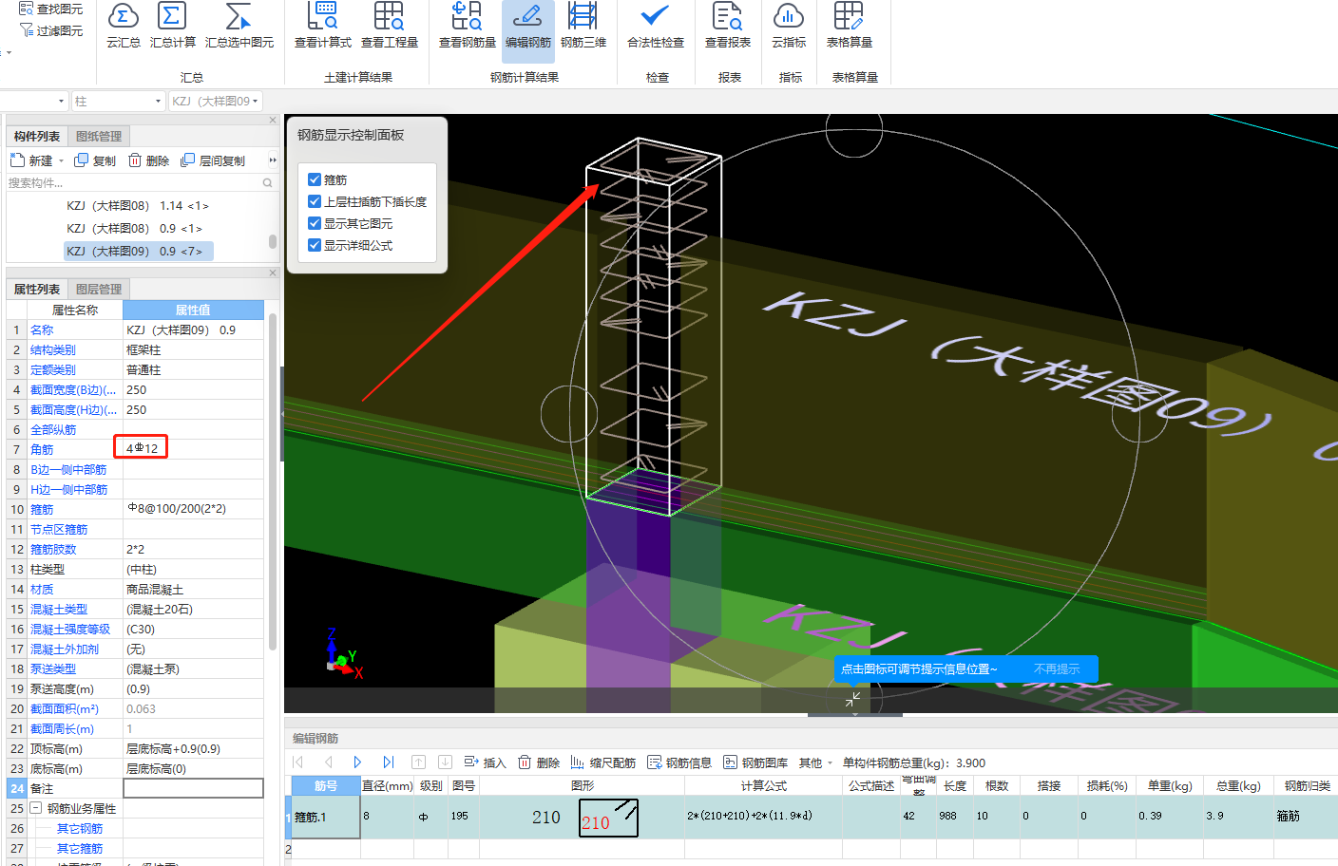Go to next rebar record arrow

[x=357, y=762]
